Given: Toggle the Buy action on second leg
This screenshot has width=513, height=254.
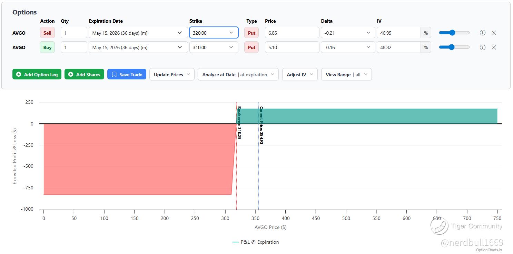Looking at the screenshot, I should pos(47,47).
